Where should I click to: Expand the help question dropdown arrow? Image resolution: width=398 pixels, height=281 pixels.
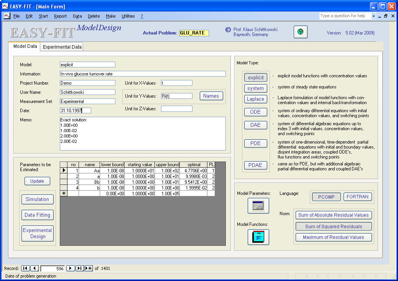tap(373, 16)
